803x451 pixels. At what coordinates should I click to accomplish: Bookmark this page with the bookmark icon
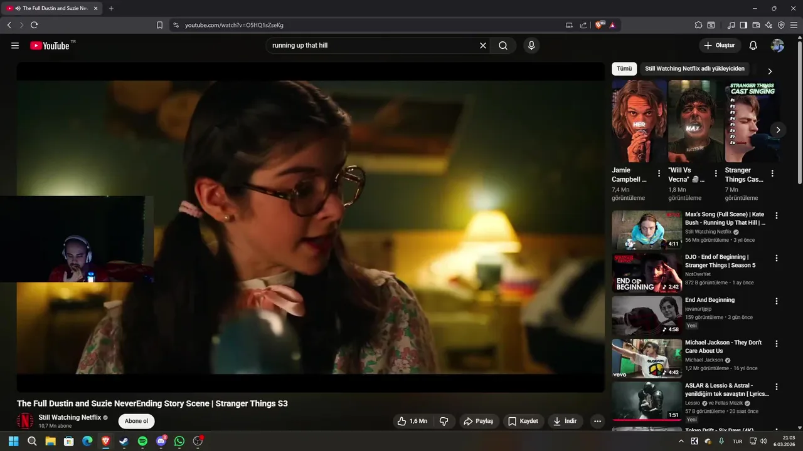coord(159,25)
